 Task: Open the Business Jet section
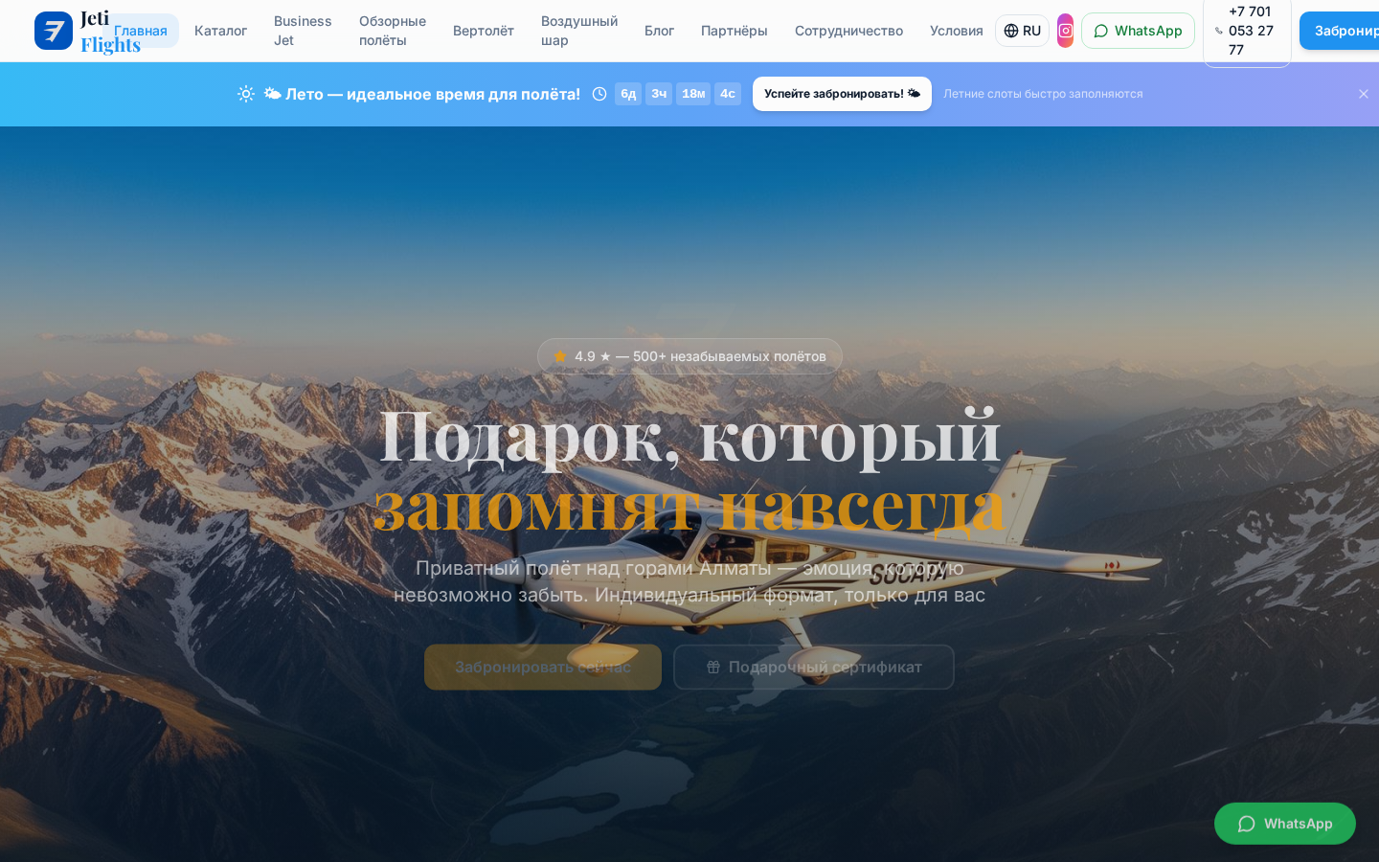[x=303, y=31]
